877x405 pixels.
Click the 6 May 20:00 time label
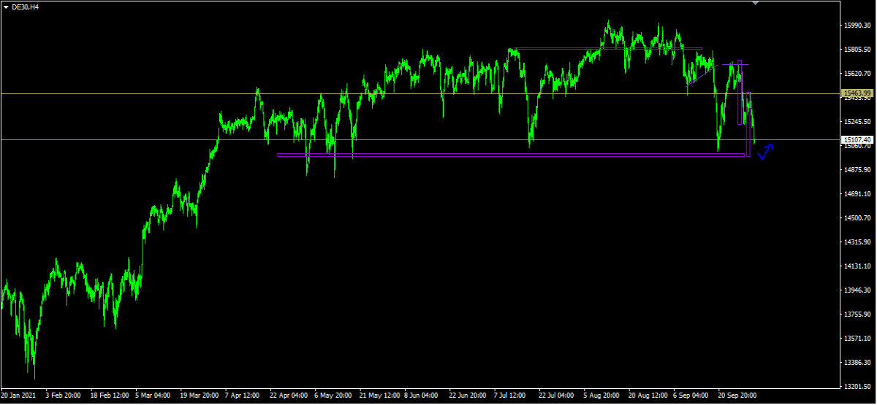[x=333, y=396]
